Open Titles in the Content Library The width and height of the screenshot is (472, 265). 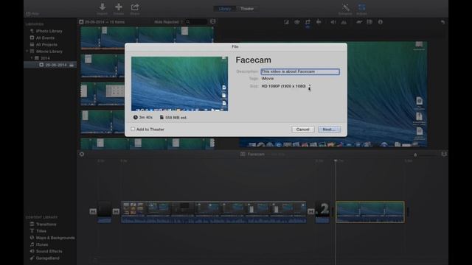click(41, 231)
